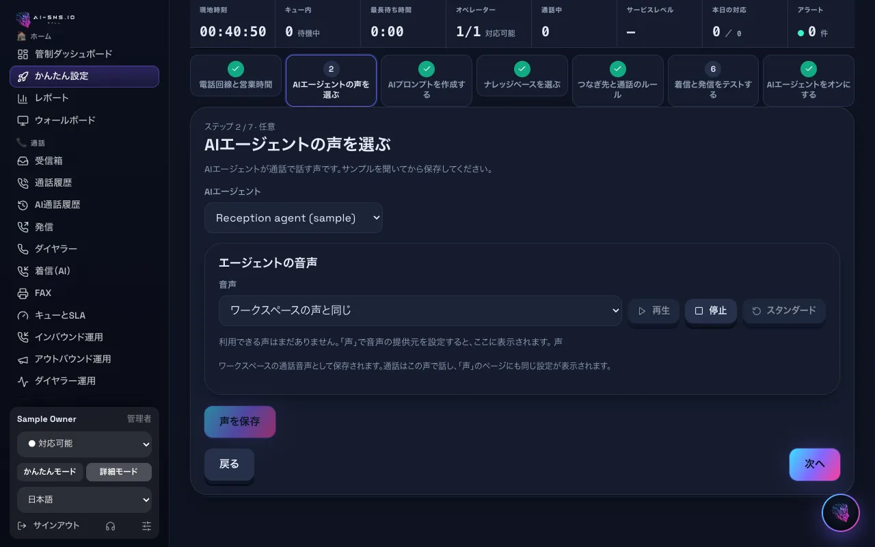Click the 現地時刻 value 00:40:50
The image size is (875, 547).
pos(233,31)
